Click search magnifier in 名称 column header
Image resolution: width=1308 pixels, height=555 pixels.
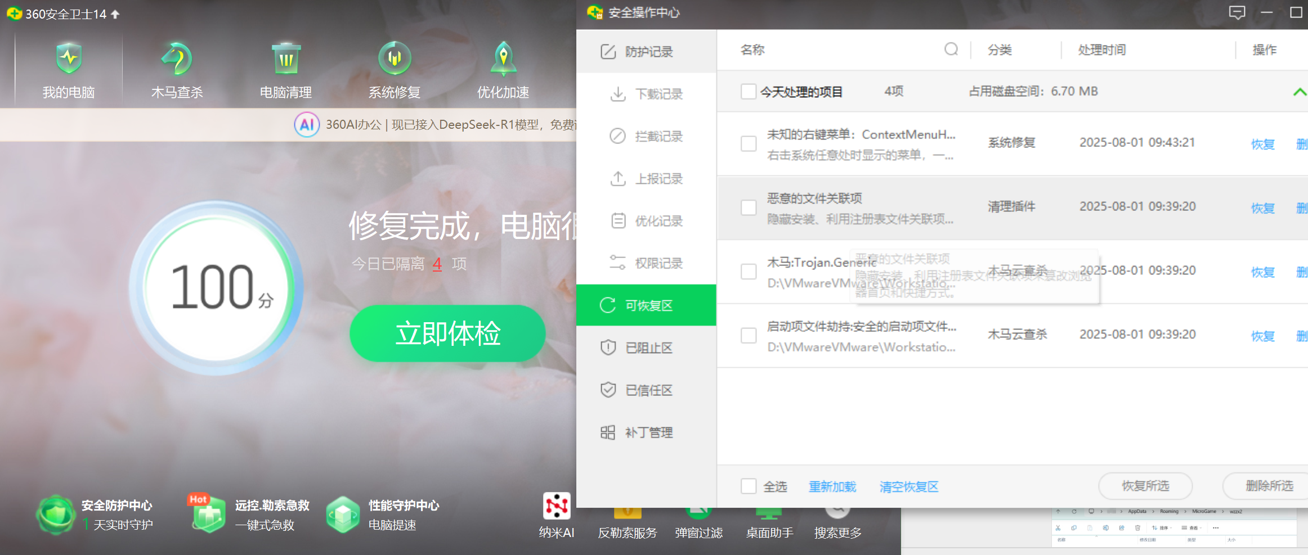click(951, 49)
